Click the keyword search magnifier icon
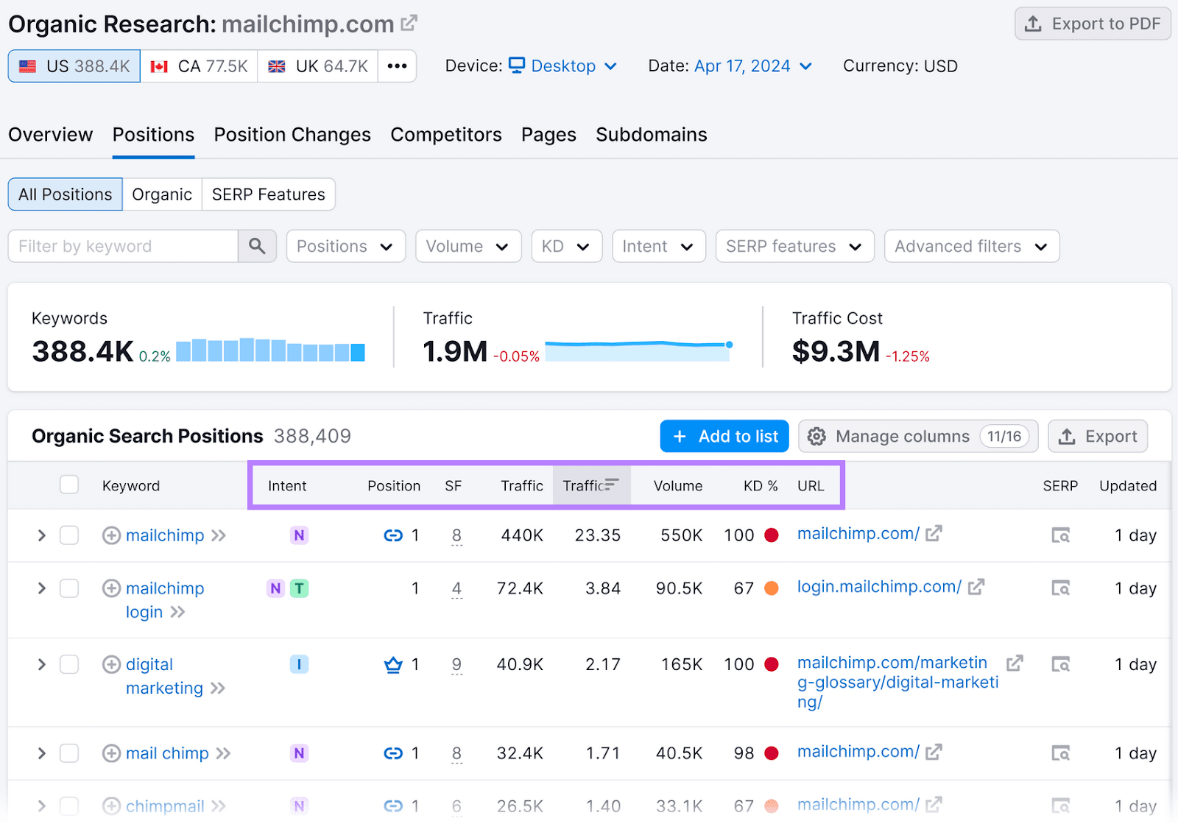Viewport: 1178px width, 824px height. coord(257,246)
